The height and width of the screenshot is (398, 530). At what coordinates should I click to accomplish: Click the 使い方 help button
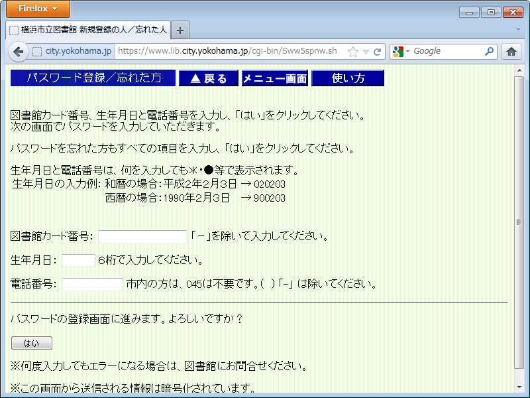tap(348, 78)
